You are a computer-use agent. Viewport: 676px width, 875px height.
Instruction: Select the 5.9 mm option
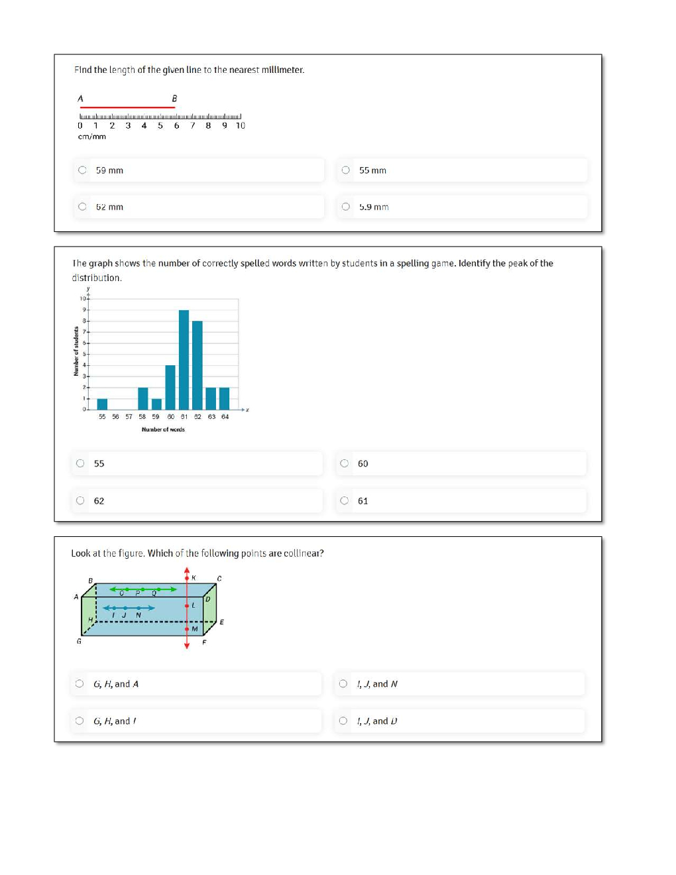tap(345, 207)
